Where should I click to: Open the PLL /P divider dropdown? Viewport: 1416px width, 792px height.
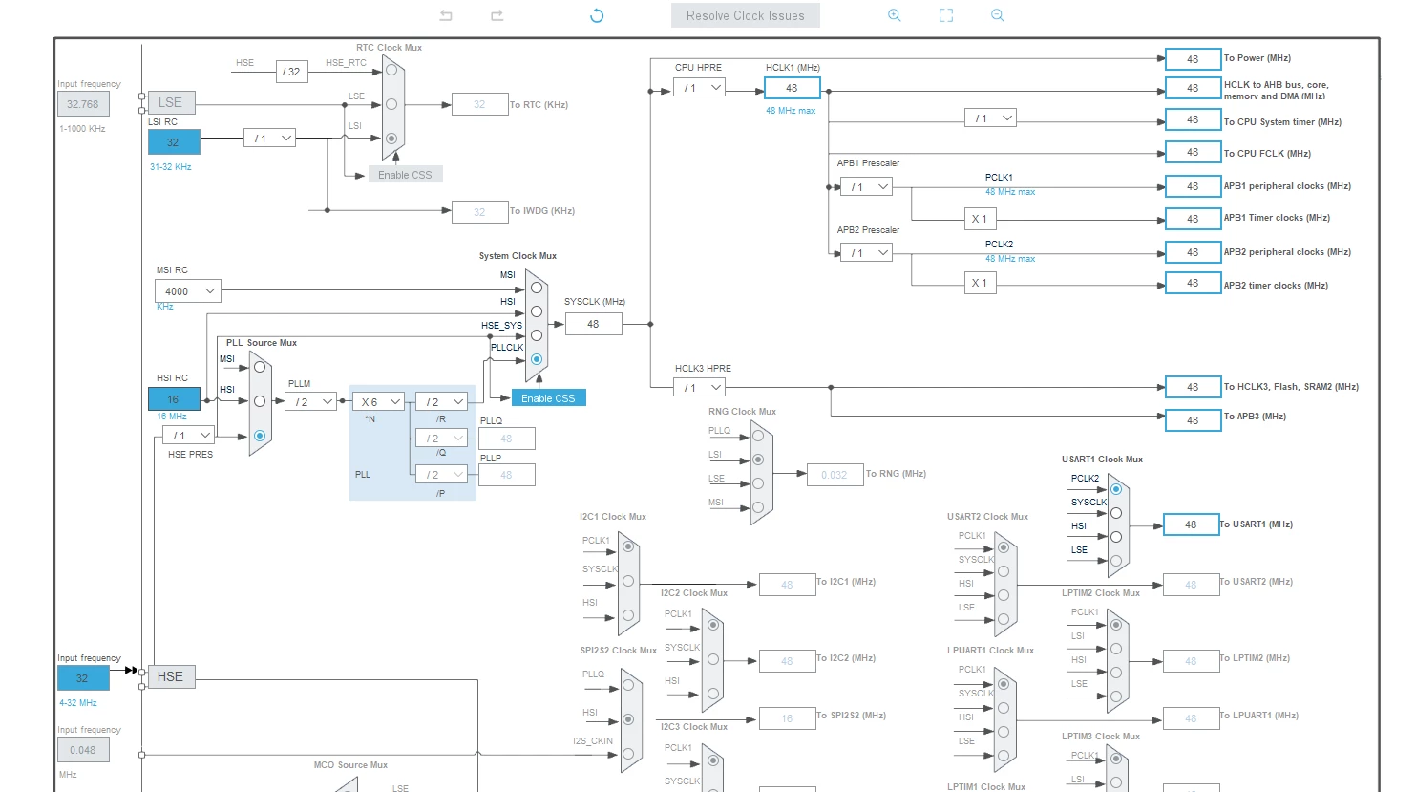(441, 475)
